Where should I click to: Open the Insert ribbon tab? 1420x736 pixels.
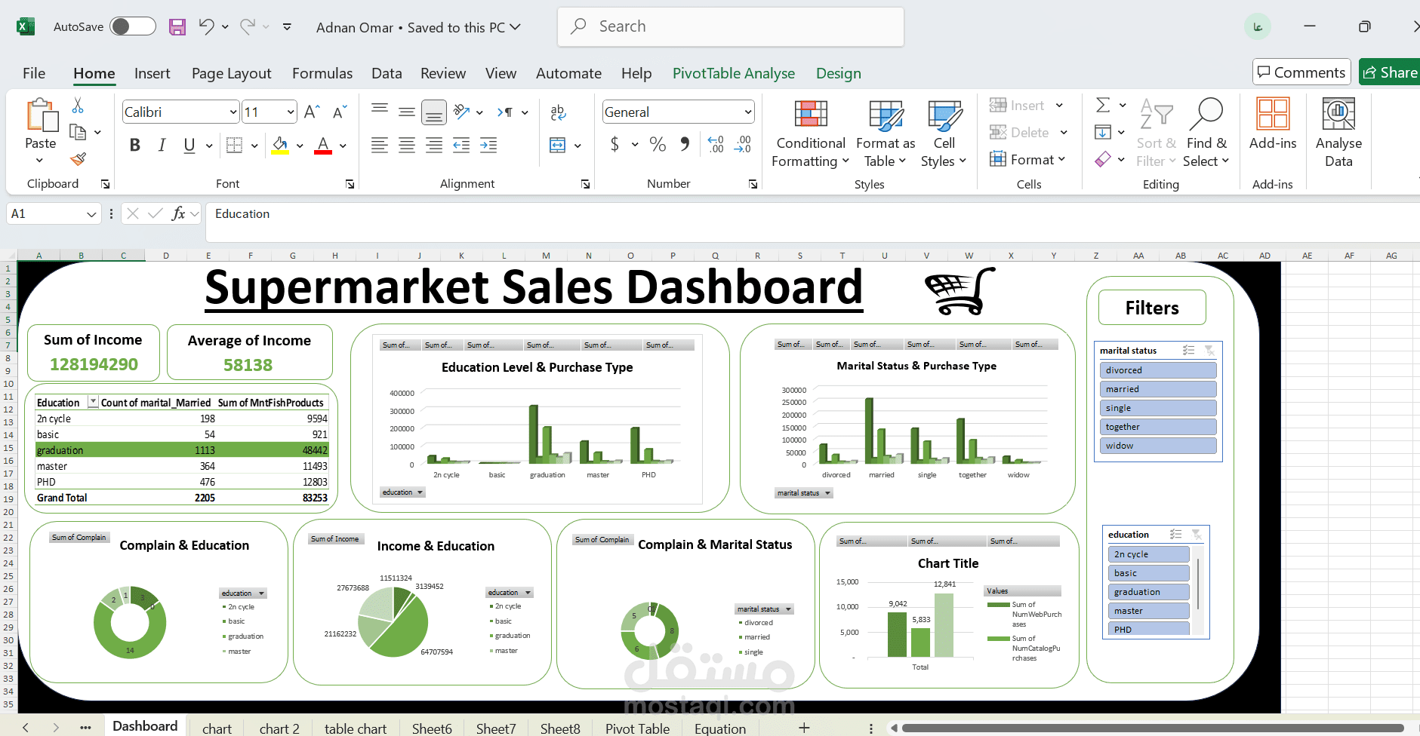[152, 73]
